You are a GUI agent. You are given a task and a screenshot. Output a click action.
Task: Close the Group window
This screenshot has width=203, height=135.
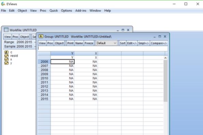(165, 36)
